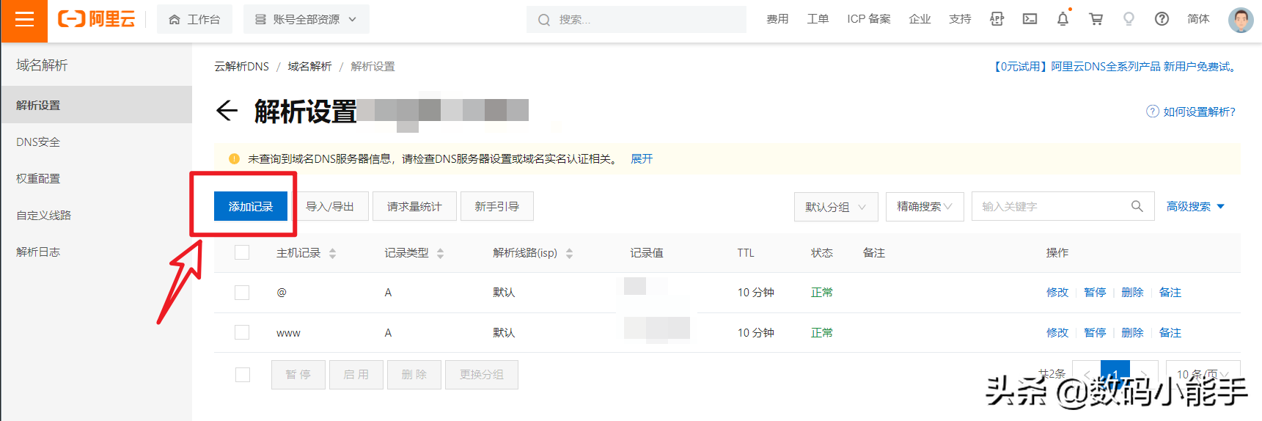Click 添加记录 button
This screenshot has height=421, width=1262.
tap(250, 206)
